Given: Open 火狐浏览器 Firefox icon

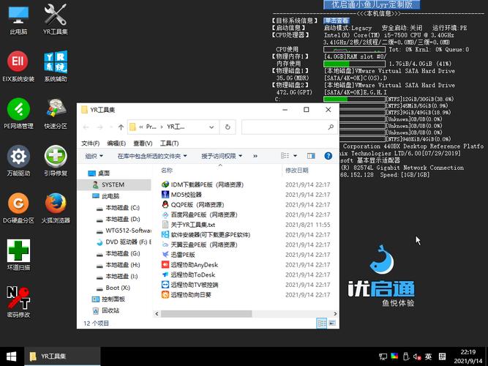Looking at the screenshot, I should pos(56,208).
